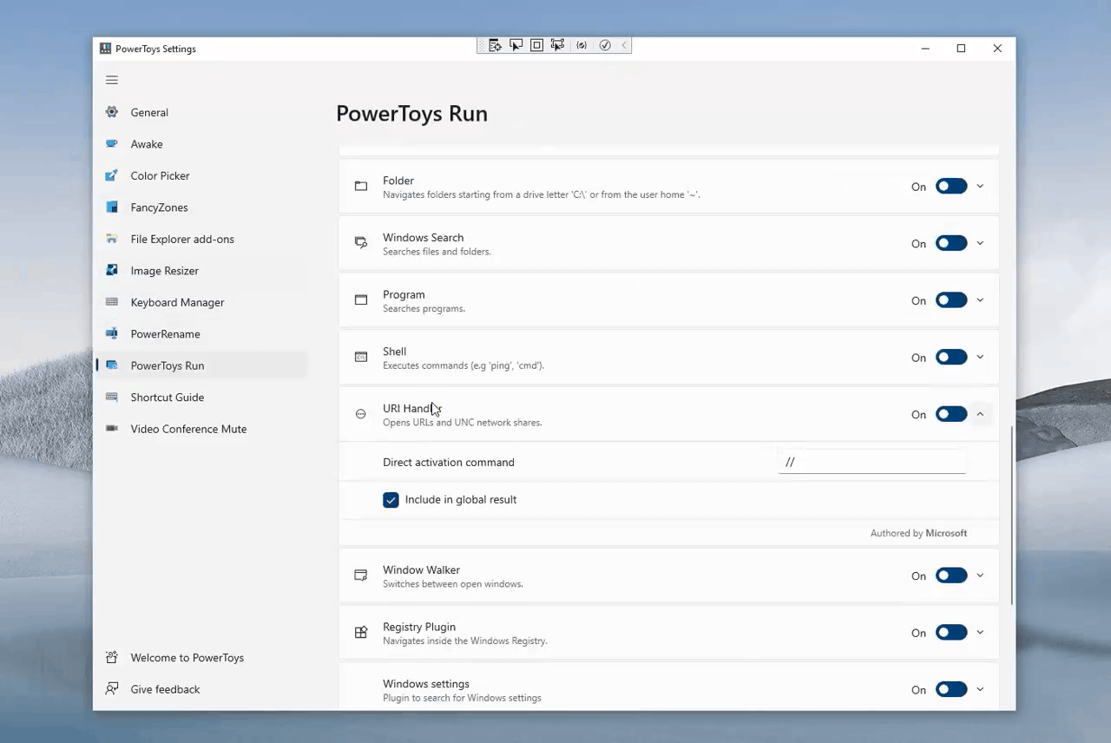1111x743 pixels.
Task: Click the General gear icon in sidebar
Action: [x=112, y=112]
